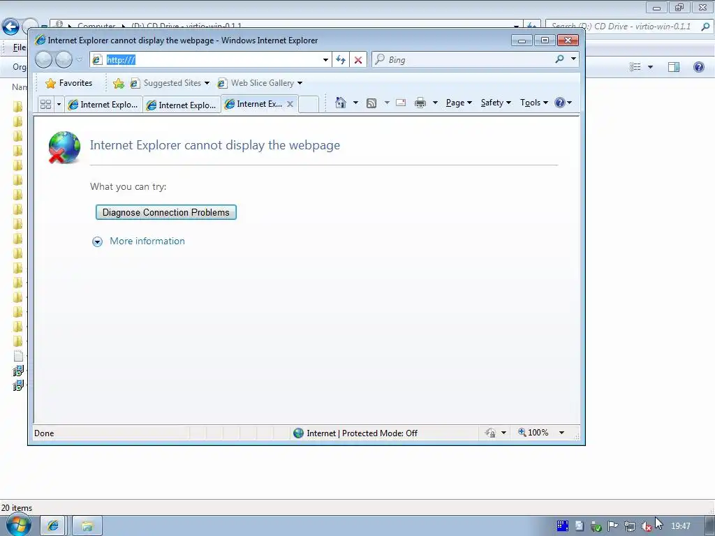The height and width of the screenshot is (536, 715).
Task: Click the blue grid tray icon
Action: [562, 526]
